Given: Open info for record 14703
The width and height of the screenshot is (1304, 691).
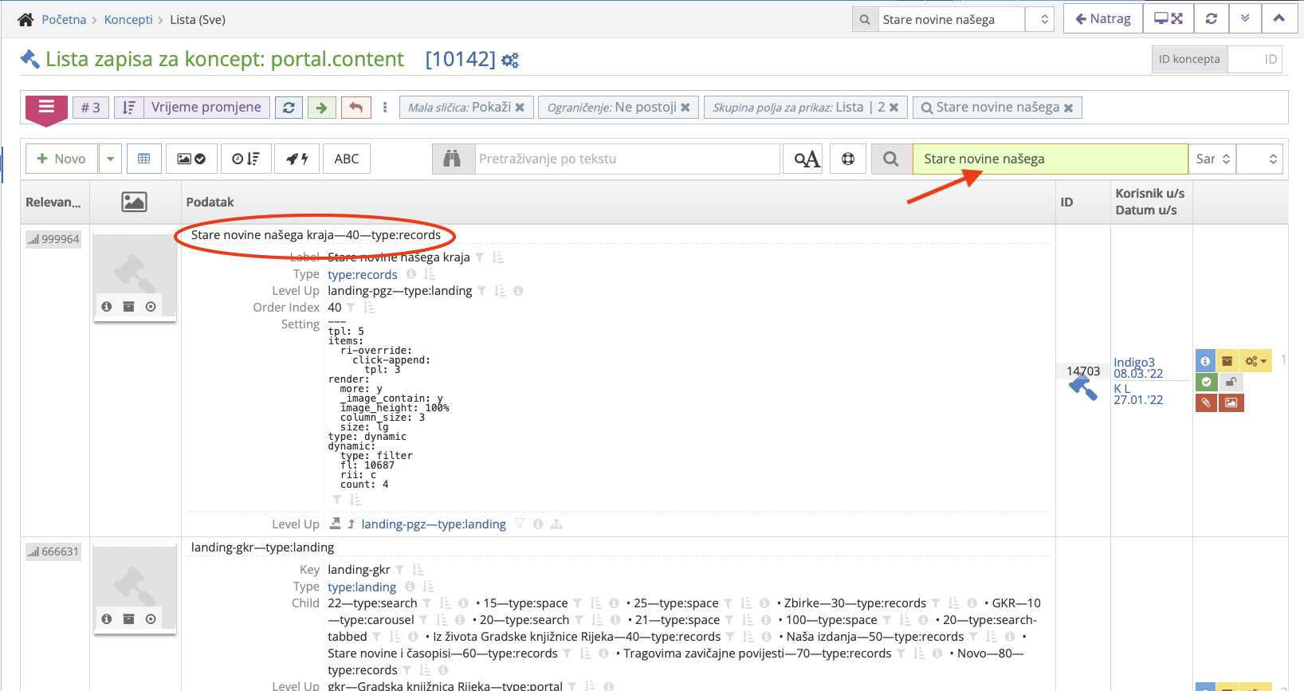Looking at the screenshot, I should pos(1205,361).
